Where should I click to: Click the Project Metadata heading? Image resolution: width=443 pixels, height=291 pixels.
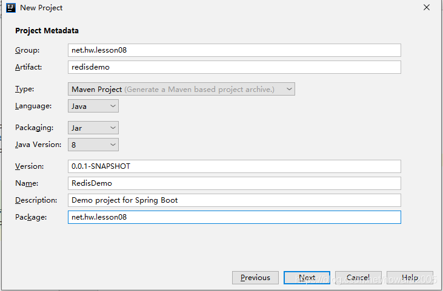(x=47, y=30)
